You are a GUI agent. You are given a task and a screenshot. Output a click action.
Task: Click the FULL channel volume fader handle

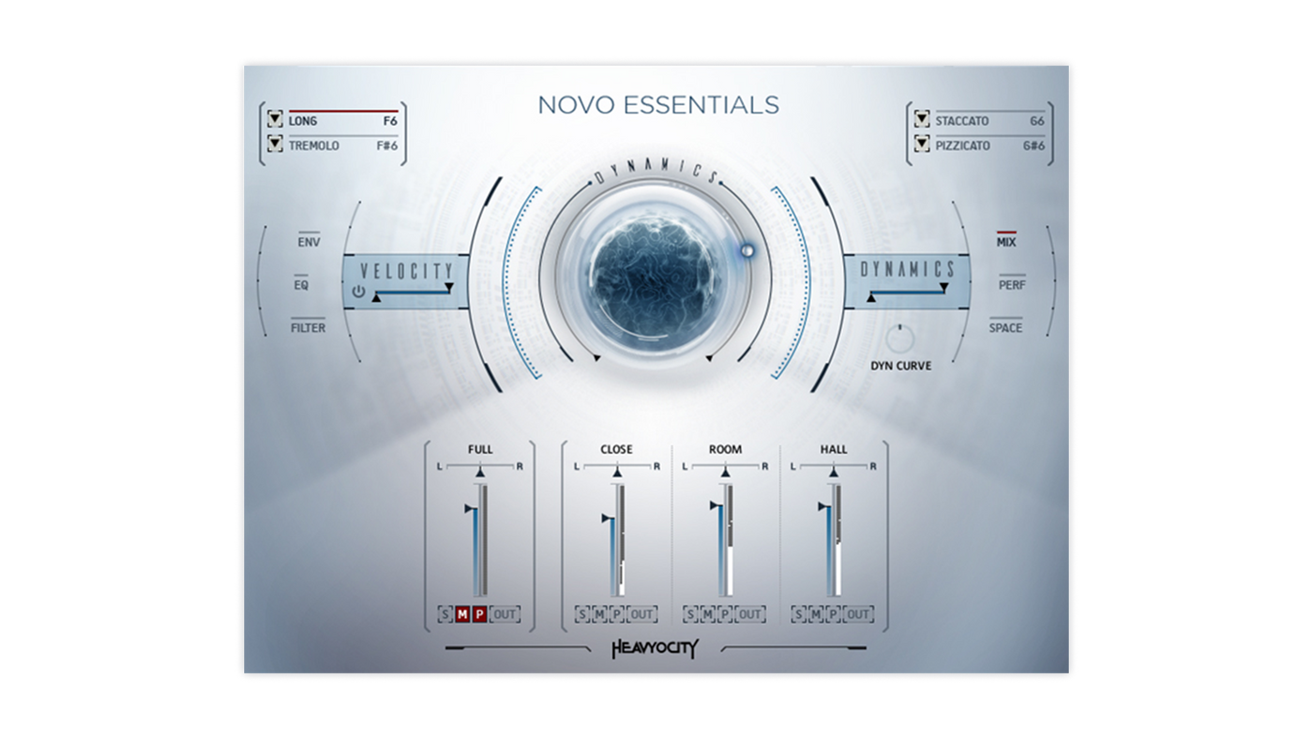click(x=470, y=508)
